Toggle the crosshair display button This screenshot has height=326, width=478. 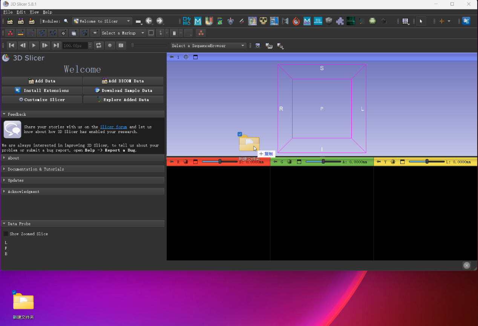point(441,21)
